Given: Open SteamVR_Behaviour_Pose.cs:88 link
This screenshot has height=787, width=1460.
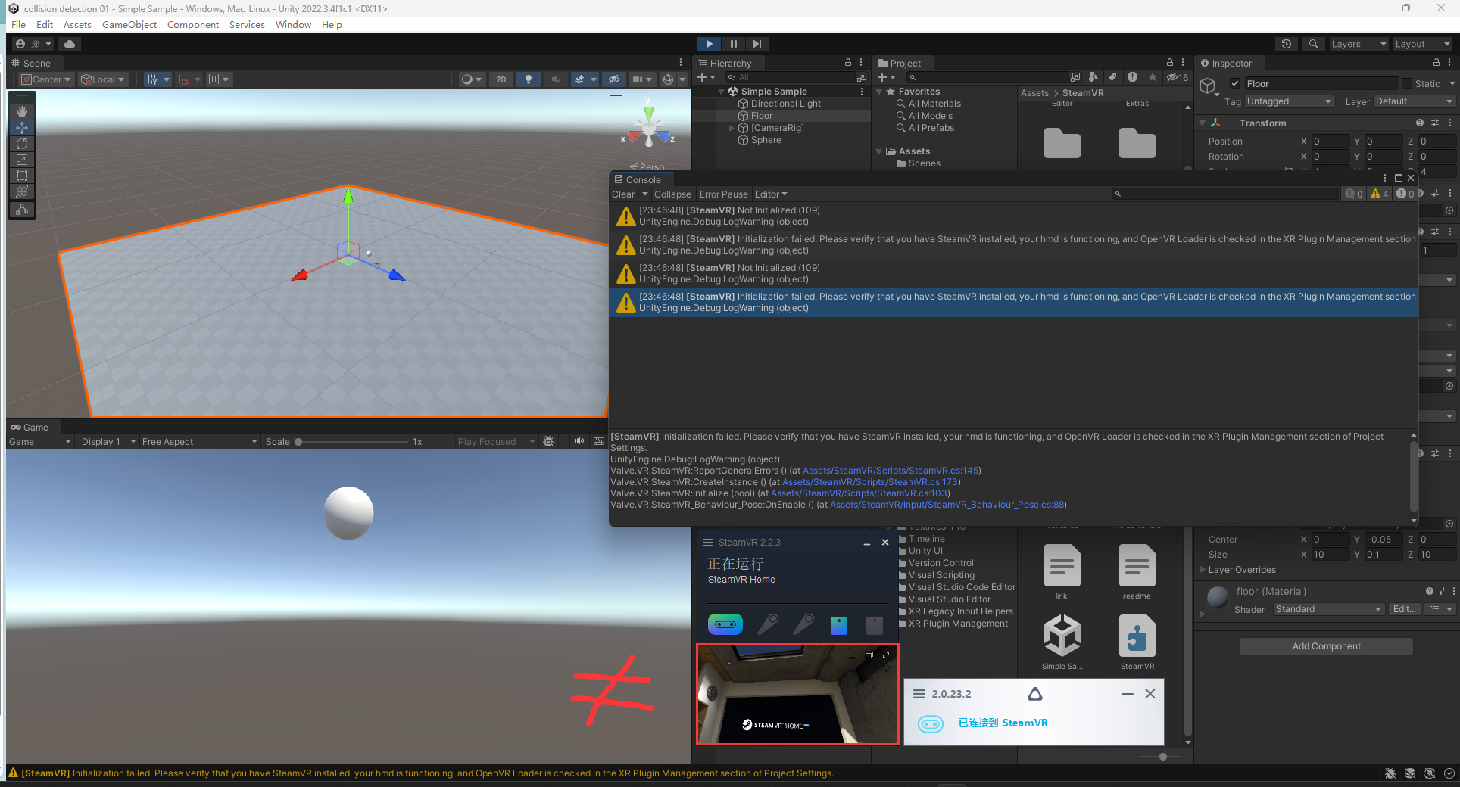Looking at the screenshot, I should pos(947,505).
